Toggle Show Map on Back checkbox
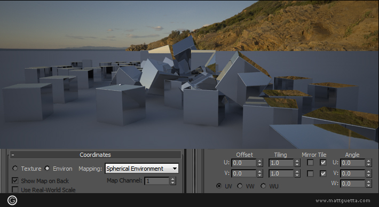 coord(15,180)
